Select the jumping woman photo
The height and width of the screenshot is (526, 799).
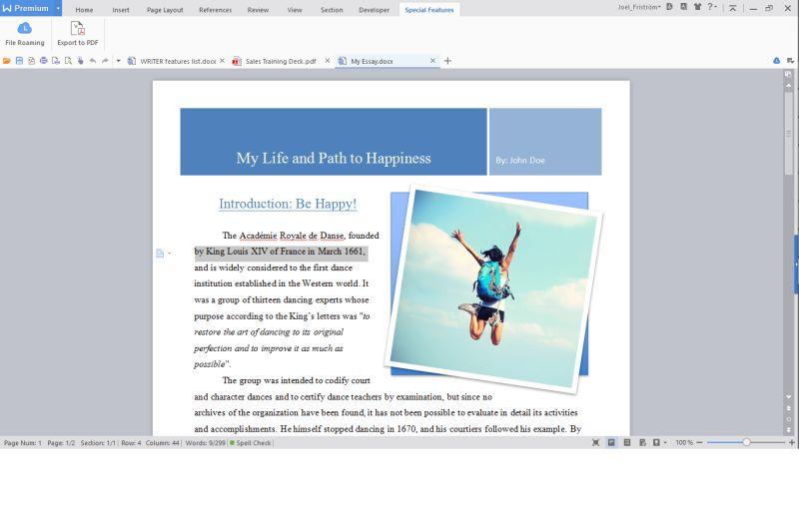click(x=494, y=288)
